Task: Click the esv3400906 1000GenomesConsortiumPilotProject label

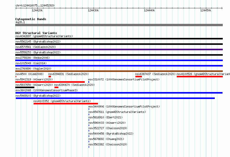Action: coord(124,106)
